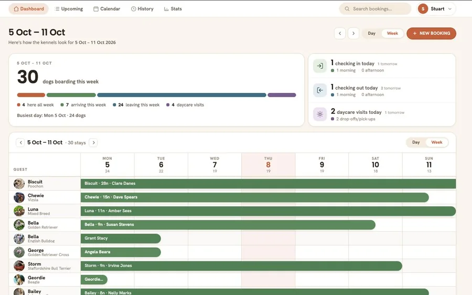Viewport: 472px width, 295px height.
Task: Click the '2 daycare visits today' text
Action: point(356,111)
